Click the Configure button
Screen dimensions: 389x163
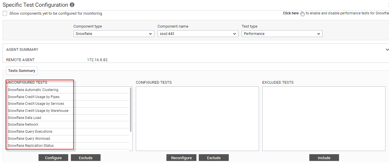53,158
